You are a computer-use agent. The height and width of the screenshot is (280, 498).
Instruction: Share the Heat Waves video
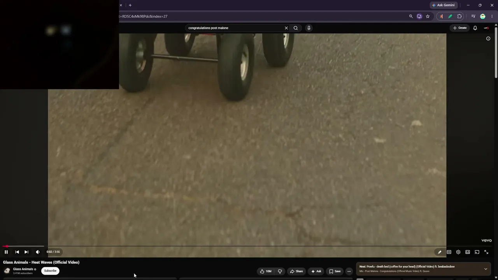(x=296, y=271)
